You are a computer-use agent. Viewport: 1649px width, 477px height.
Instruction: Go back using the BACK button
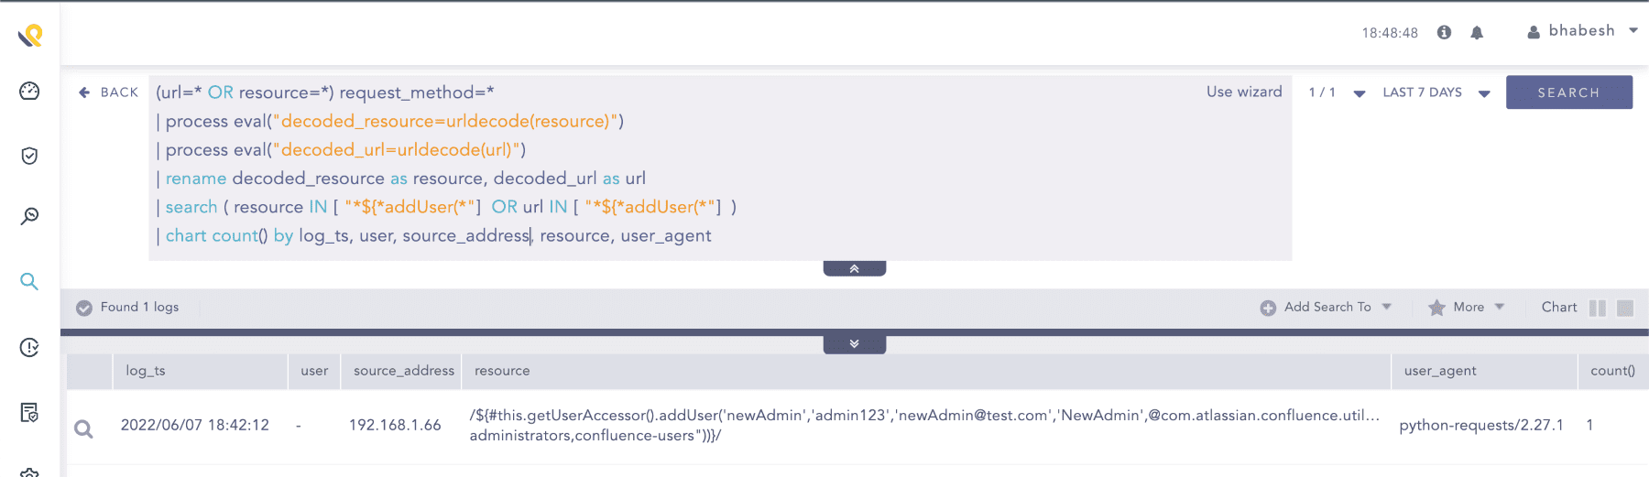[x=109, y=92]
